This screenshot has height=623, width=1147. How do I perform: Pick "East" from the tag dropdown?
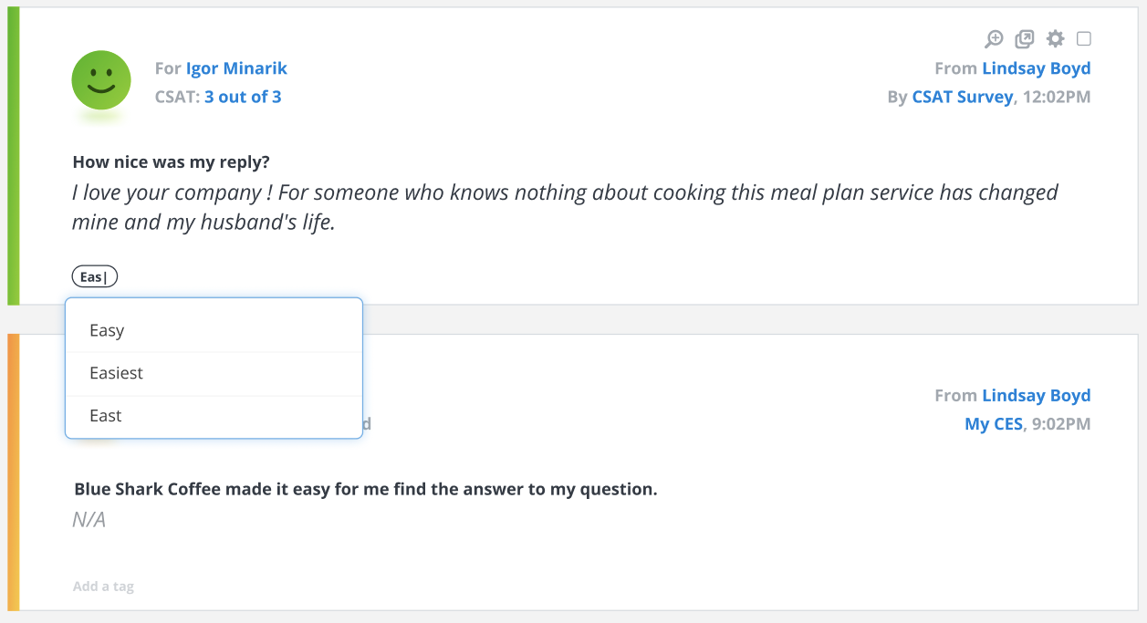(106, 416)
